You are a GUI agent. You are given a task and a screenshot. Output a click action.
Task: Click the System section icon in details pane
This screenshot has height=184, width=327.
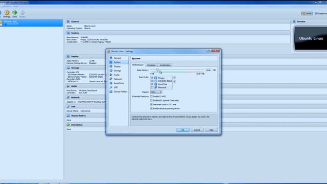[x=68, y=33]
